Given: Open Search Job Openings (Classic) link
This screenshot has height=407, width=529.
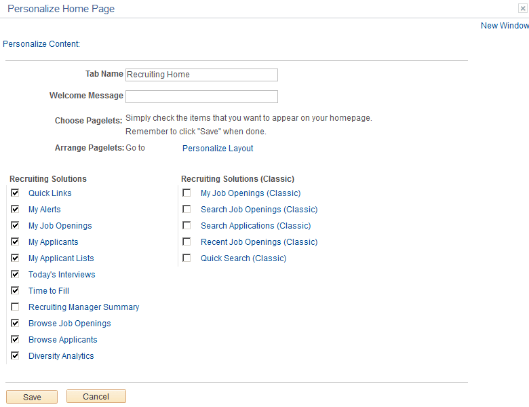Looking at the screenshot, I should tap(258, 210).
